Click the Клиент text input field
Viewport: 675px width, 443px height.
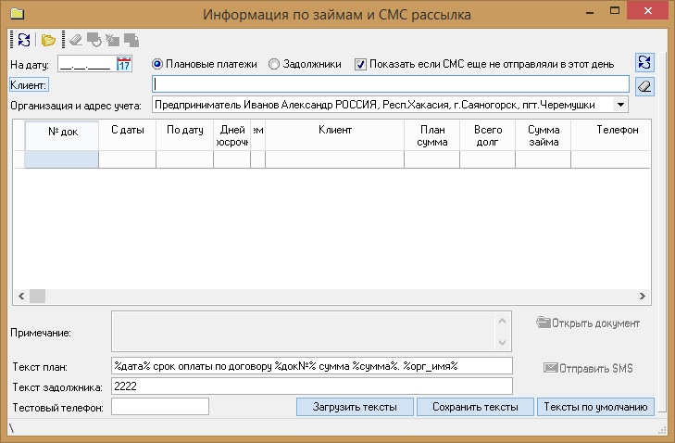tap(391, 84)
